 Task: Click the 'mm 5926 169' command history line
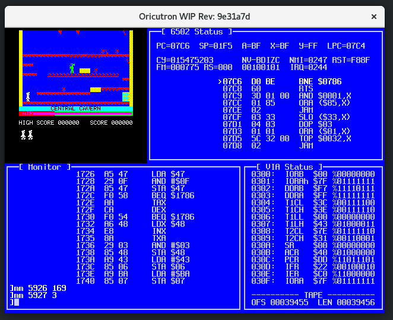point(38,288)
